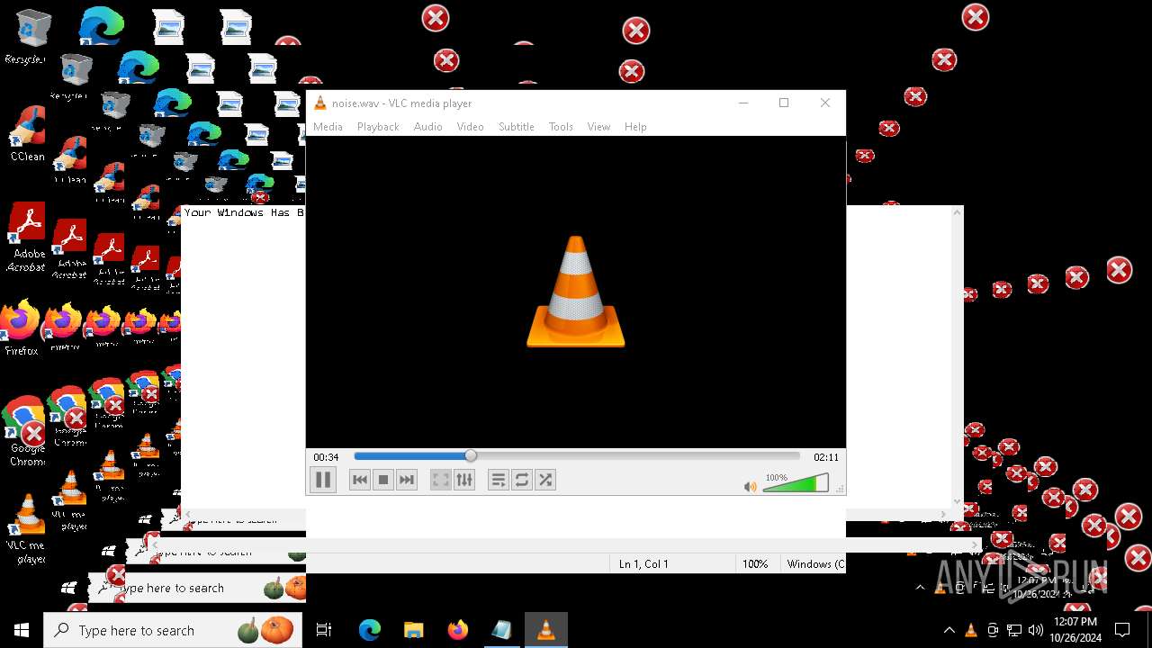Open Task View from the taskbar

pyautogui.click(x=324, y=630)
